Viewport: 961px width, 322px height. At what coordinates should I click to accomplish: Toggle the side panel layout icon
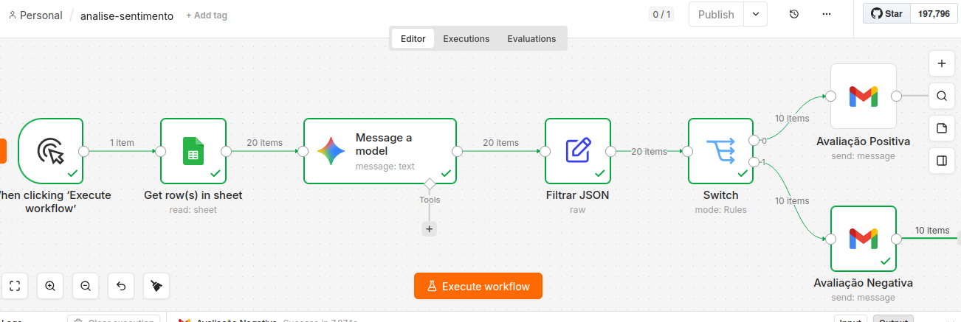tap(942, 161)
